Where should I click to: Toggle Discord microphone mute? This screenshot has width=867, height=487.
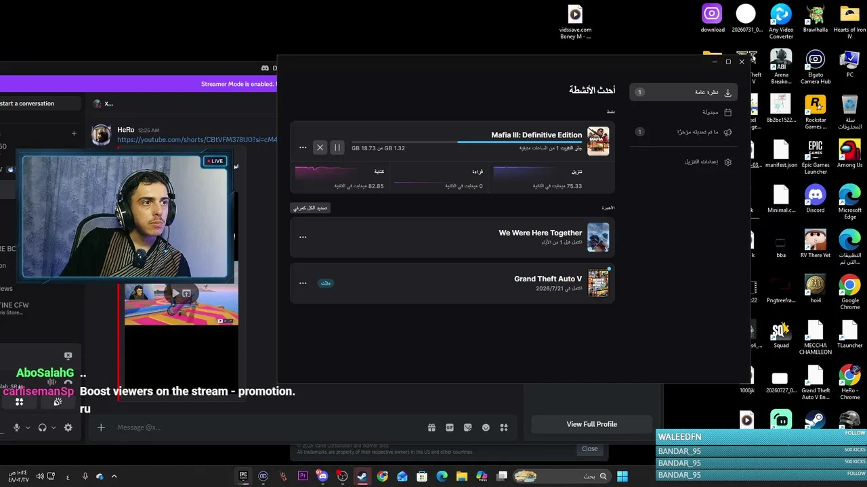click(17, 427)
